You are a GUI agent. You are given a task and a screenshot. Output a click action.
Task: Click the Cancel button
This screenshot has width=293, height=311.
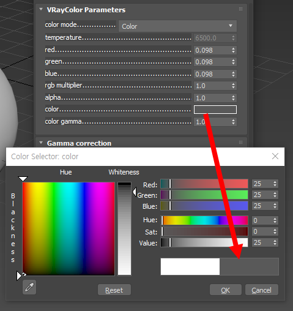[262, 290]
